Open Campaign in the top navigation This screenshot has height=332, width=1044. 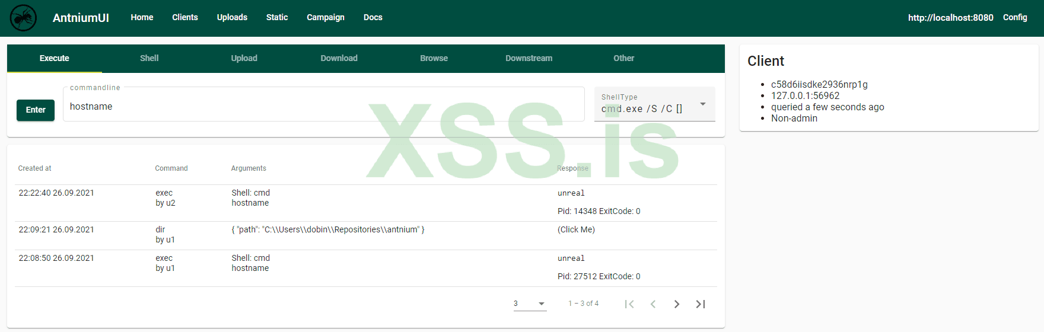[x=326, y=17]
